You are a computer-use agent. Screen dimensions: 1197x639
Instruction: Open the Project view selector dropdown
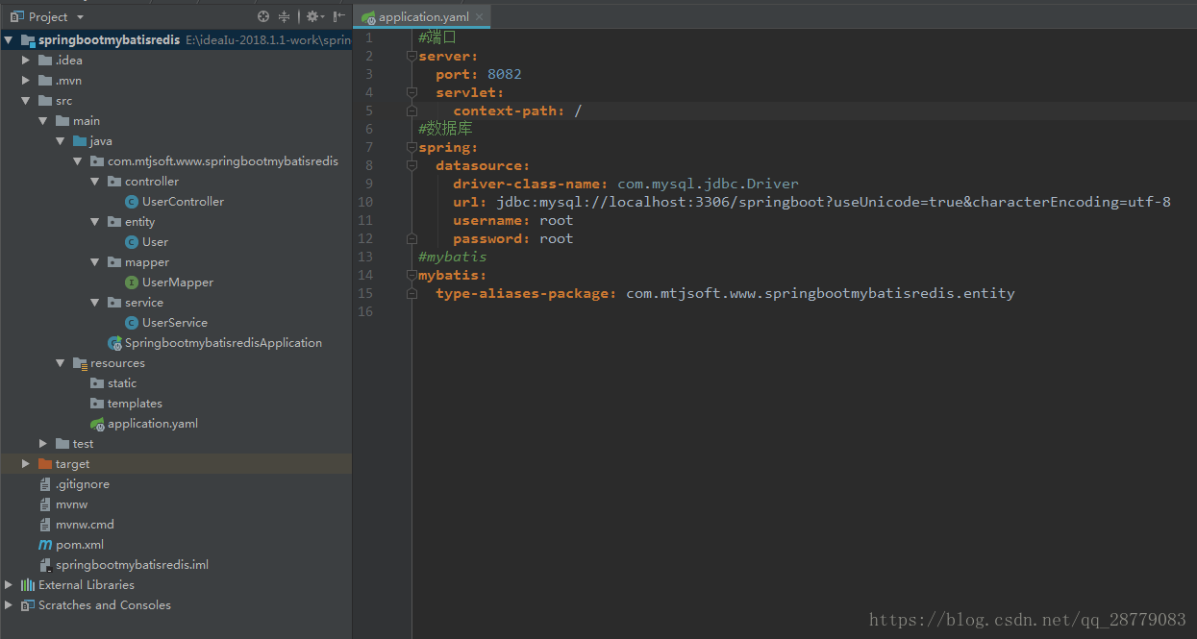80,17
